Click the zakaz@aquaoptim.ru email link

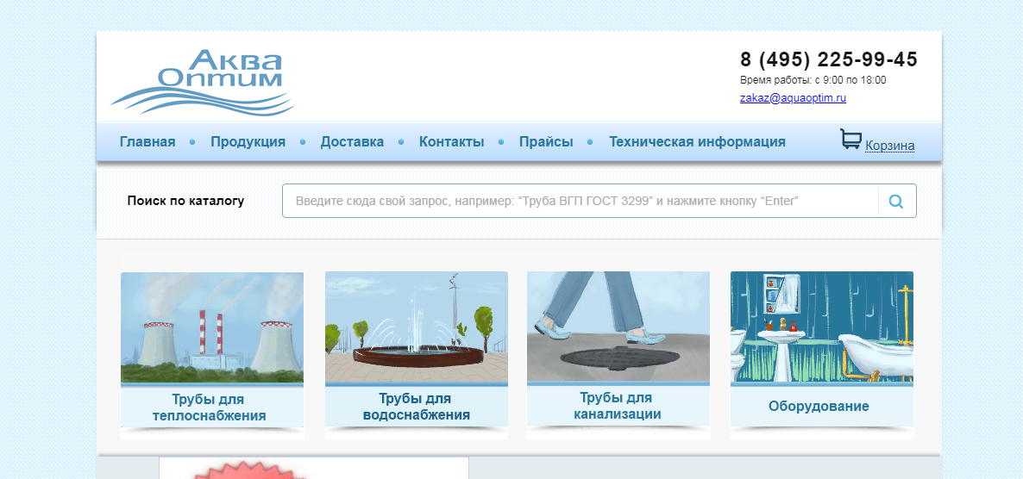tap(793, 98)
